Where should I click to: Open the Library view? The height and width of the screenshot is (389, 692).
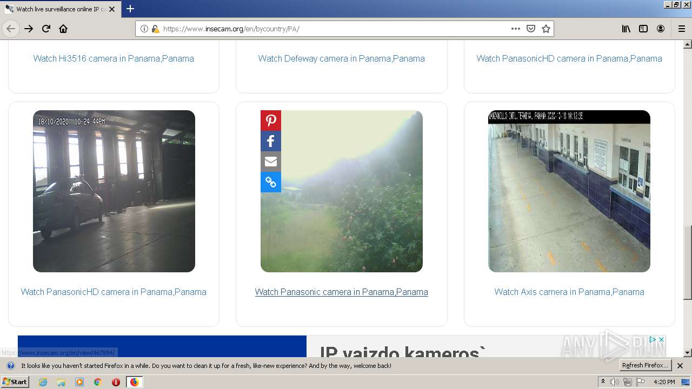tap(626, 29)
